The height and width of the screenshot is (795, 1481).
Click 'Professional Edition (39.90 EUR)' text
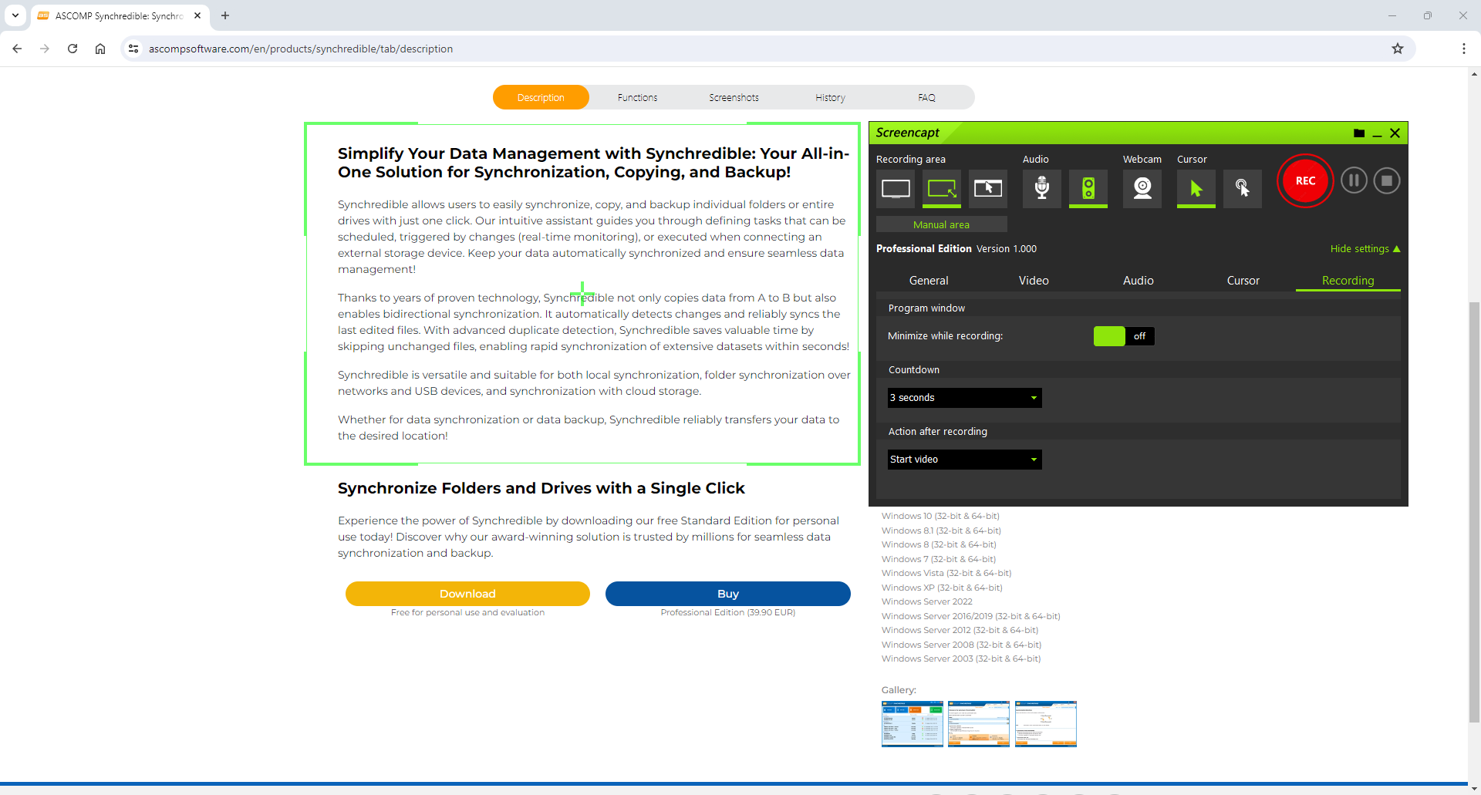[728, 612]
